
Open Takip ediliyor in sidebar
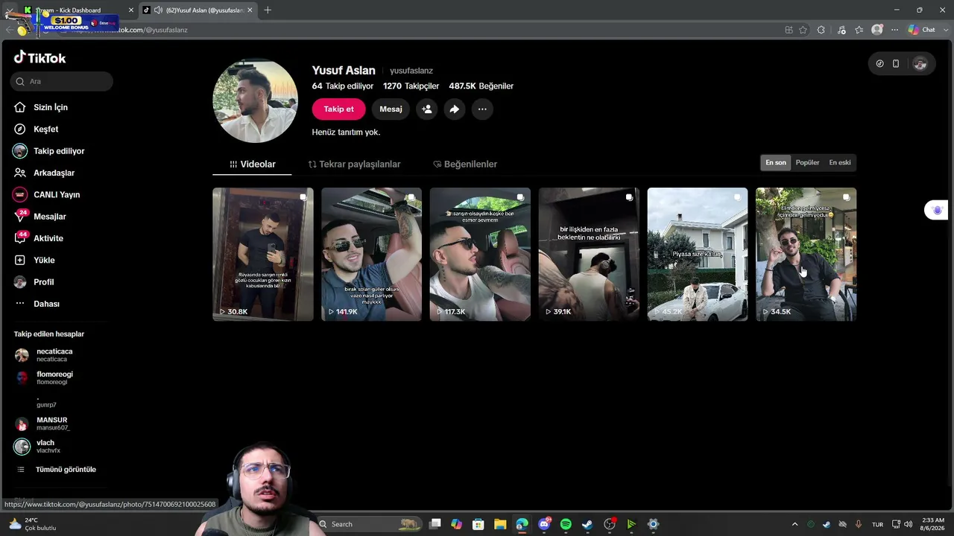coord(48,151)
